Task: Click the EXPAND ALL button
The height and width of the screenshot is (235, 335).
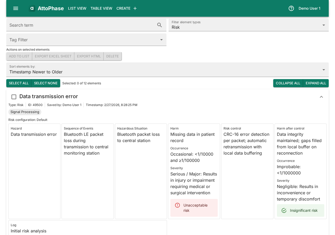Action: (x=316, y=83)
